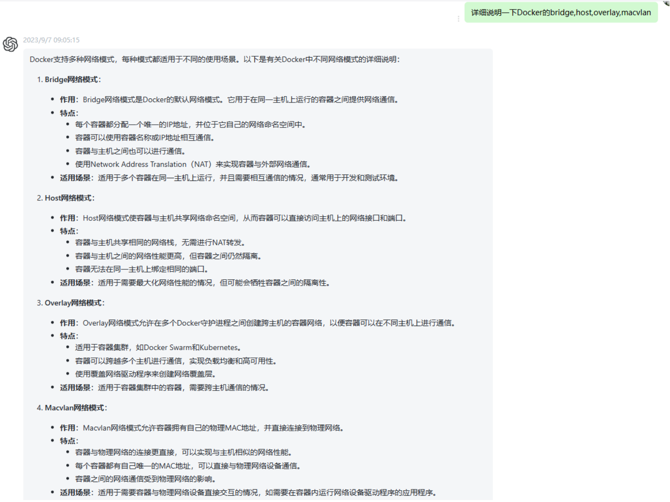Click the 使用覆盖网络驱动程序 bullet
The image size is (670, 502).
point(146,374)
